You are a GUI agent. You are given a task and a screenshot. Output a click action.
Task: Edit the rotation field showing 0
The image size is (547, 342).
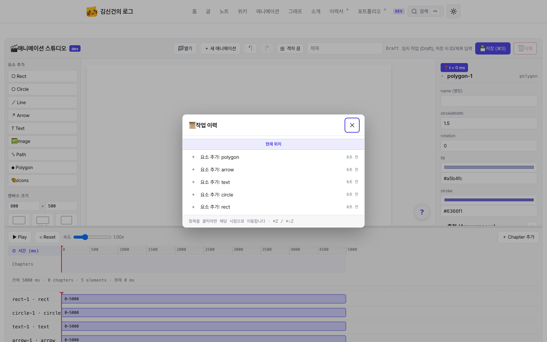(x=489, y=146)
